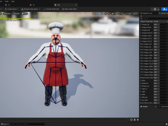Switch to the Details panel tab
This screenshot has height=126, width=168.
coord(145,107)
